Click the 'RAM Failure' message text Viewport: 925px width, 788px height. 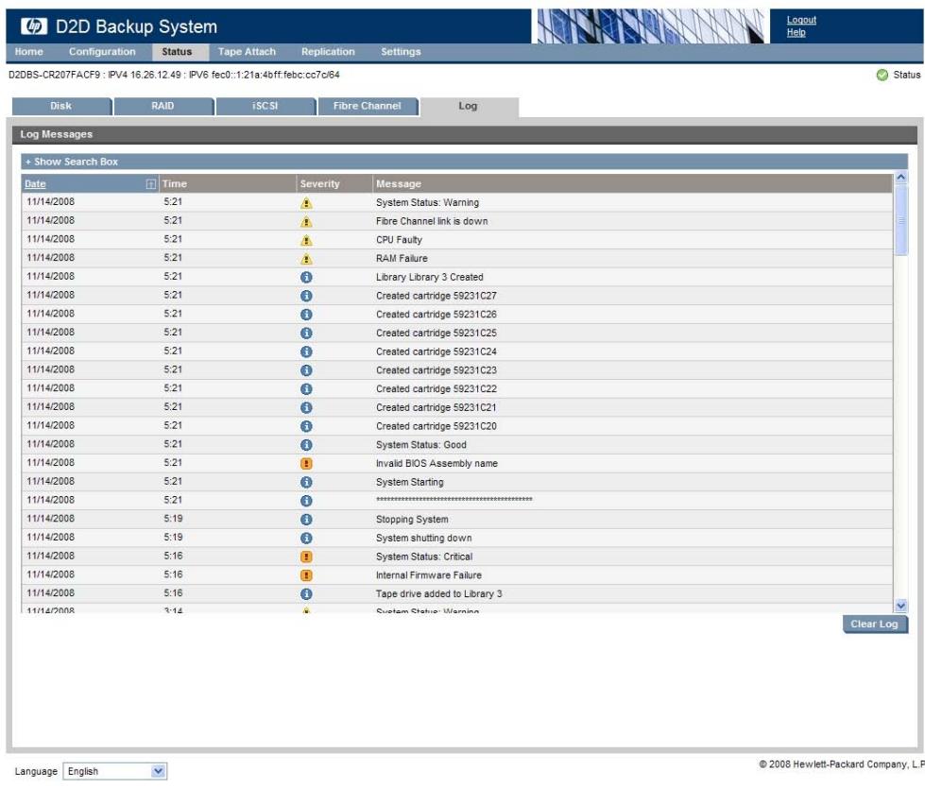(x=402, y=258)
